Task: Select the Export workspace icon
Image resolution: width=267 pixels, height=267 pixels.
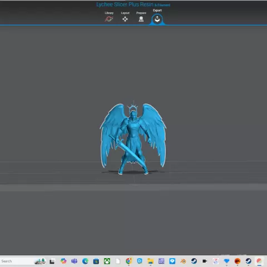Action: (157, 19)
